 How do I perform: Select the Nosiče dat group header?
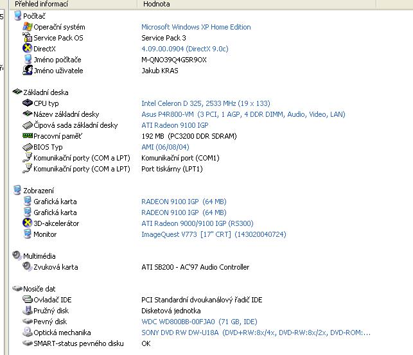pyautogui.click(x=39, y=289)
